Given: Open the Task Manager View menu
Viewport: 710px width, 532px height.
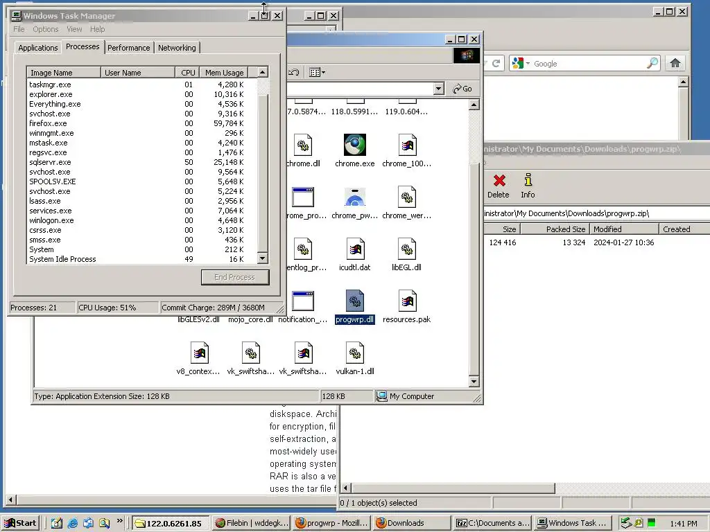Looking at the screenshot, I should click(74, 29).
